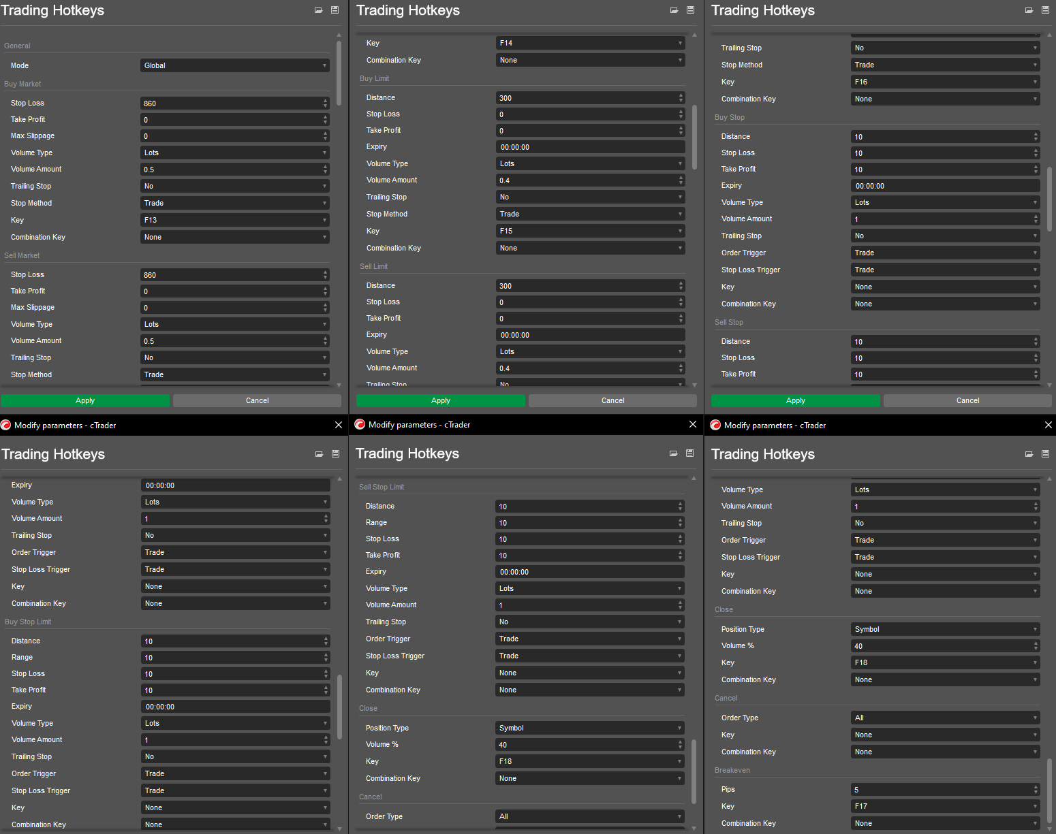1056x834 pixels.
Task: Click the folder icon in the bottom-right panel
Action: pyautogui.click(x=1028, y=453)
